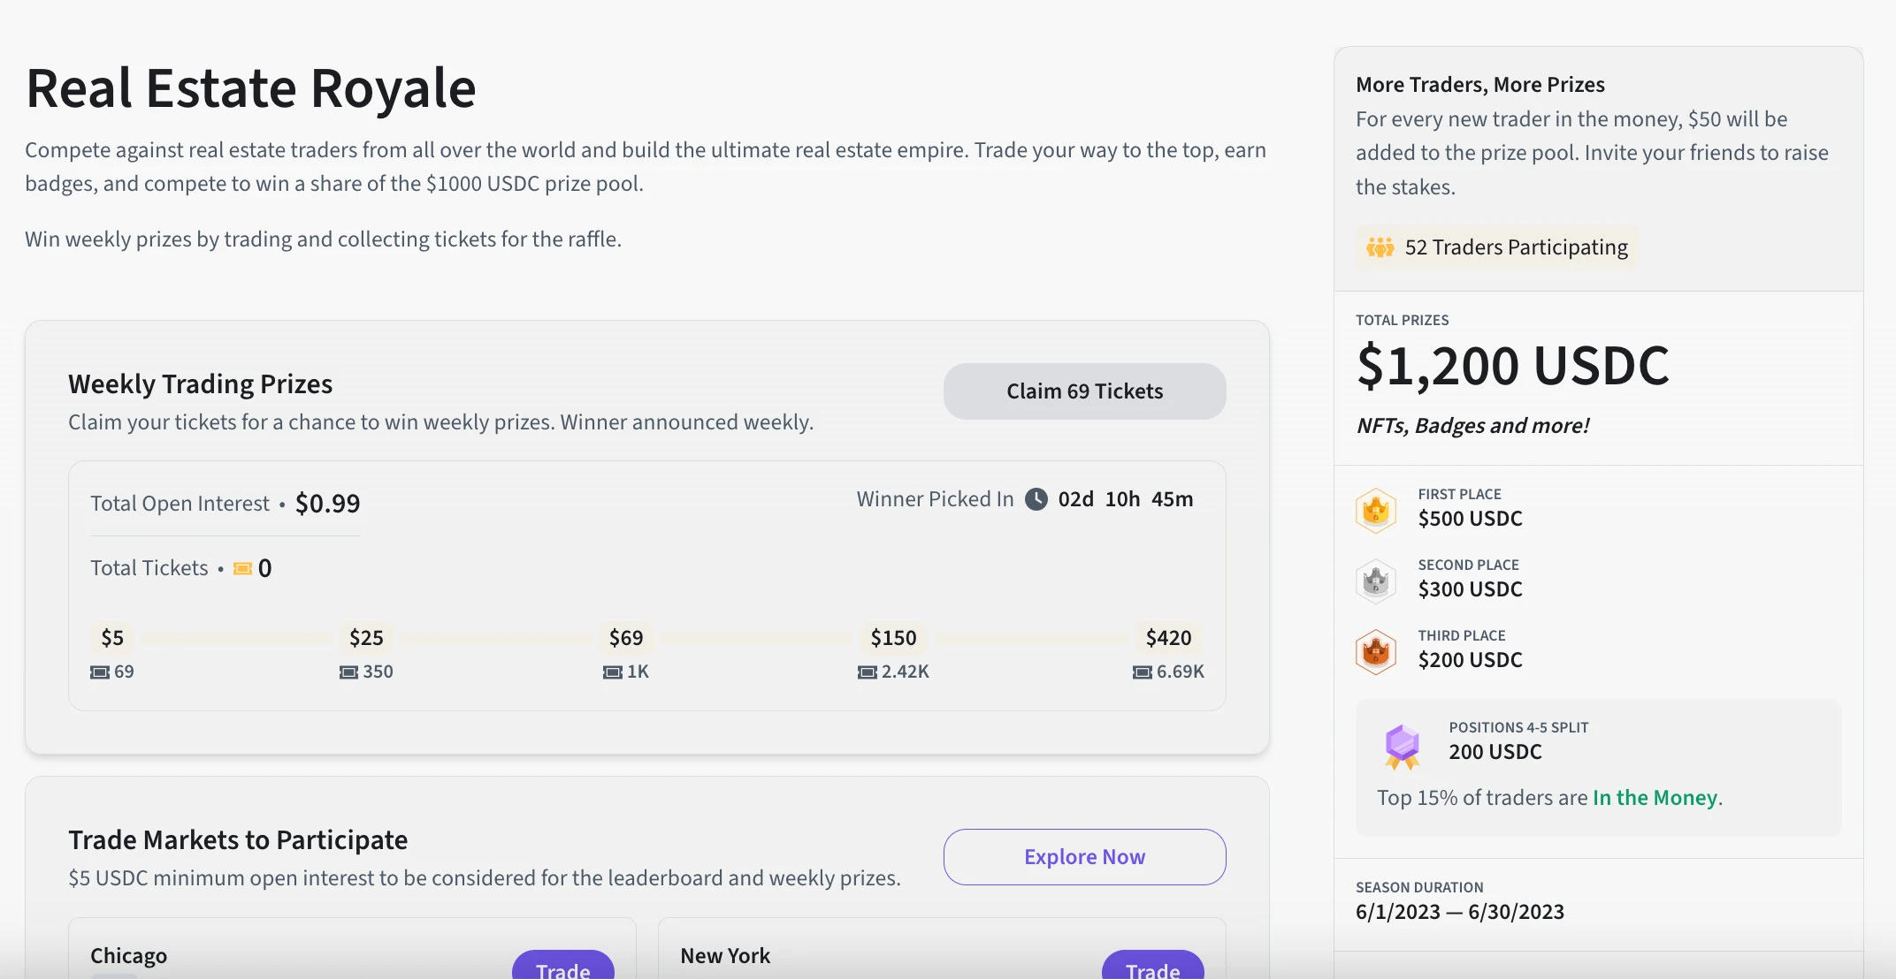The image size is (1896, 979).
Task: Click the yellow ticket icon by Total Tickets
Action: [x=242, y=568]
